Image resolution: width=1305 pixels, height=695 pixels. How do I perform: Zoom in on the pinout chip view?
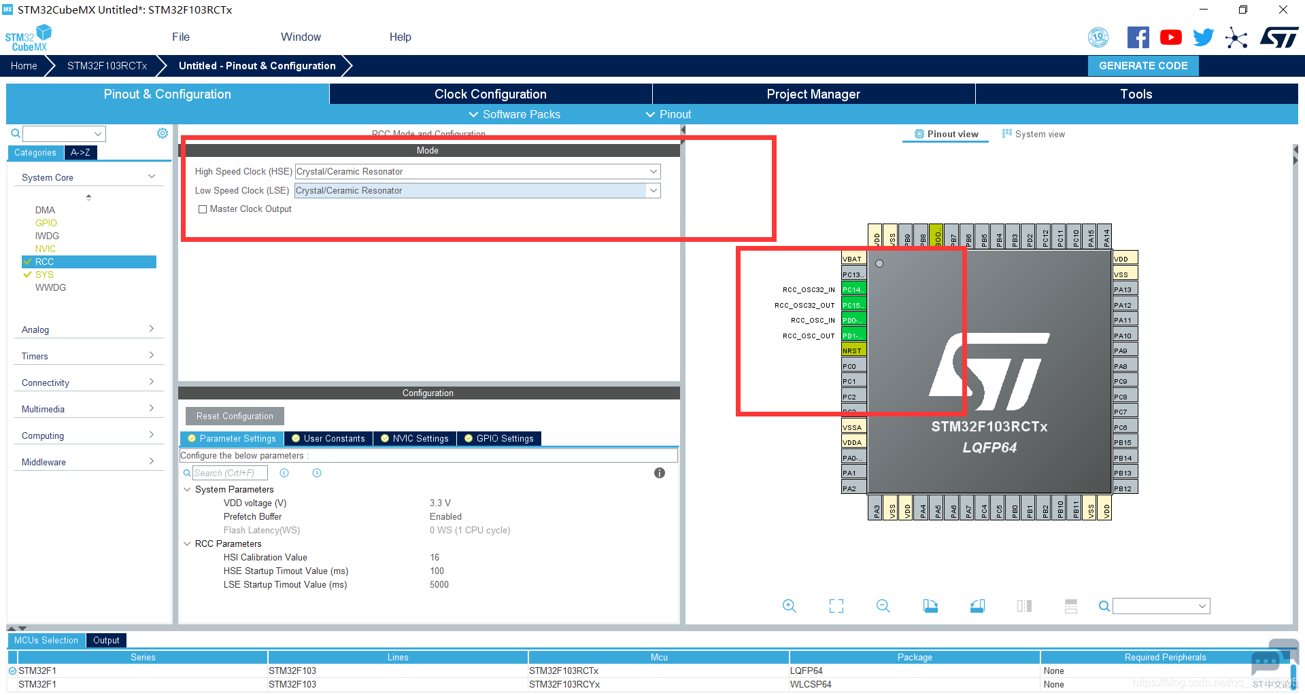point(789,606)
